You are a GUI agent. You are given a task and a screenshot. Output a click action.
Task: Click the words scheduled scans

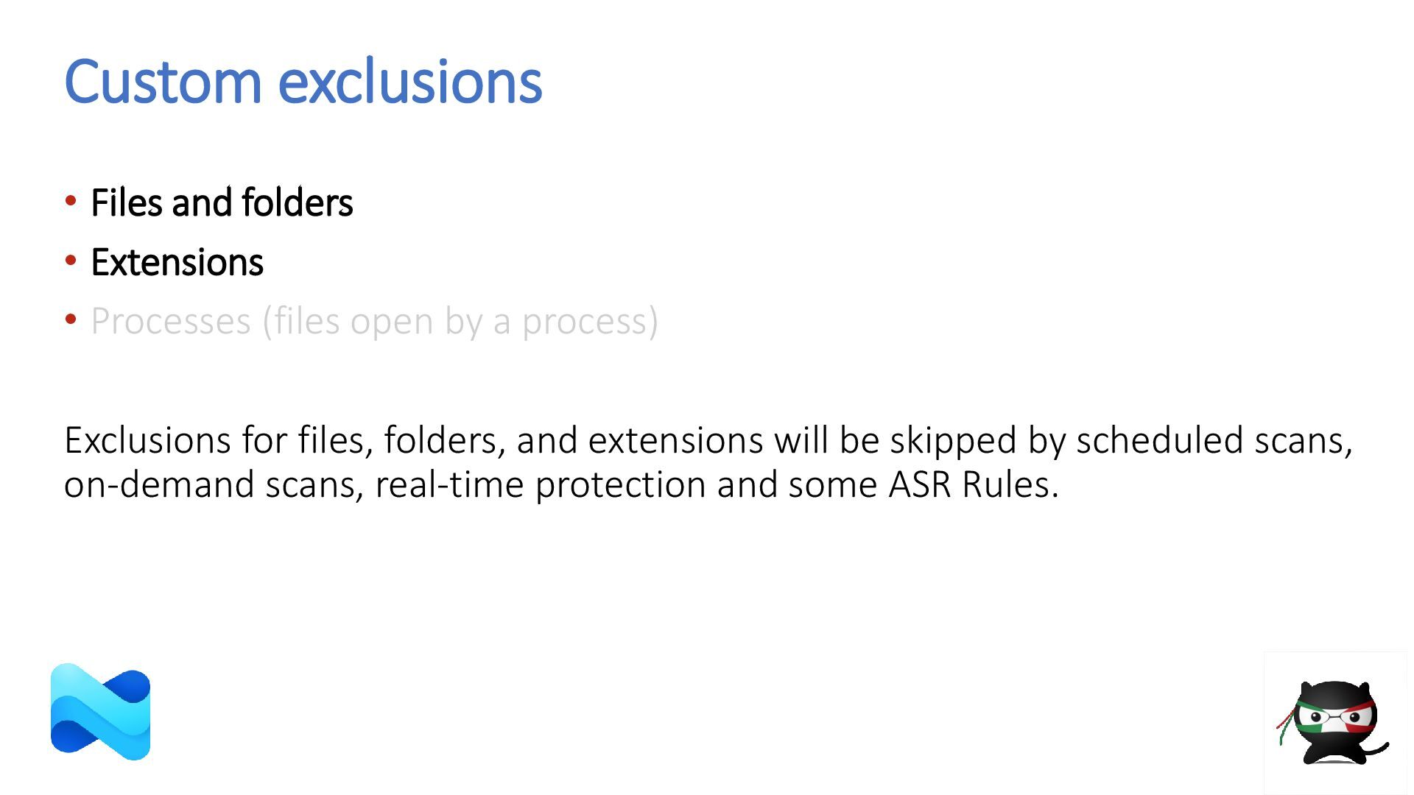[x=1214, y=440]
